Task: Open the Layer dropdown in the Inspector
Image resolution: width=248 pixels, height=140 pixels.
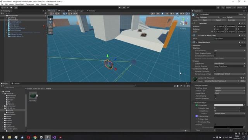Action: pyautogui.click(x=236, y=17)
